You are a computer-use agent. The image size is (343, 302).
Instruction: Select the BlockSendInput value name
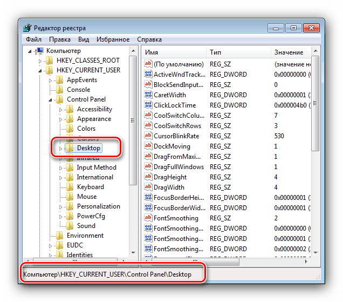[x=179, y=85]
